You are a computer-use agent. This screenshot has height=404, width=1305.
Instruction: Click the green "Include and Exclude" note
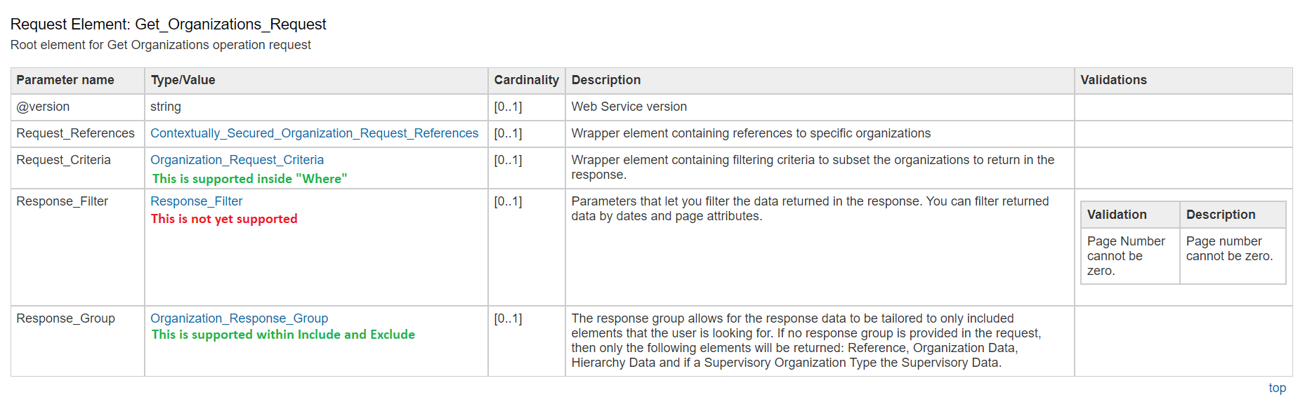point(283,335)
